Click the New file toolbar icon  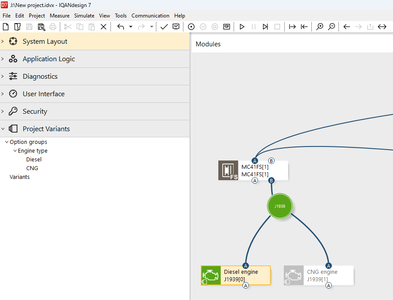[6, 27]
